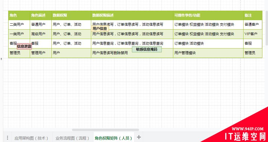Switch to 业务流程图（流程） tab

tap(73, 138)
